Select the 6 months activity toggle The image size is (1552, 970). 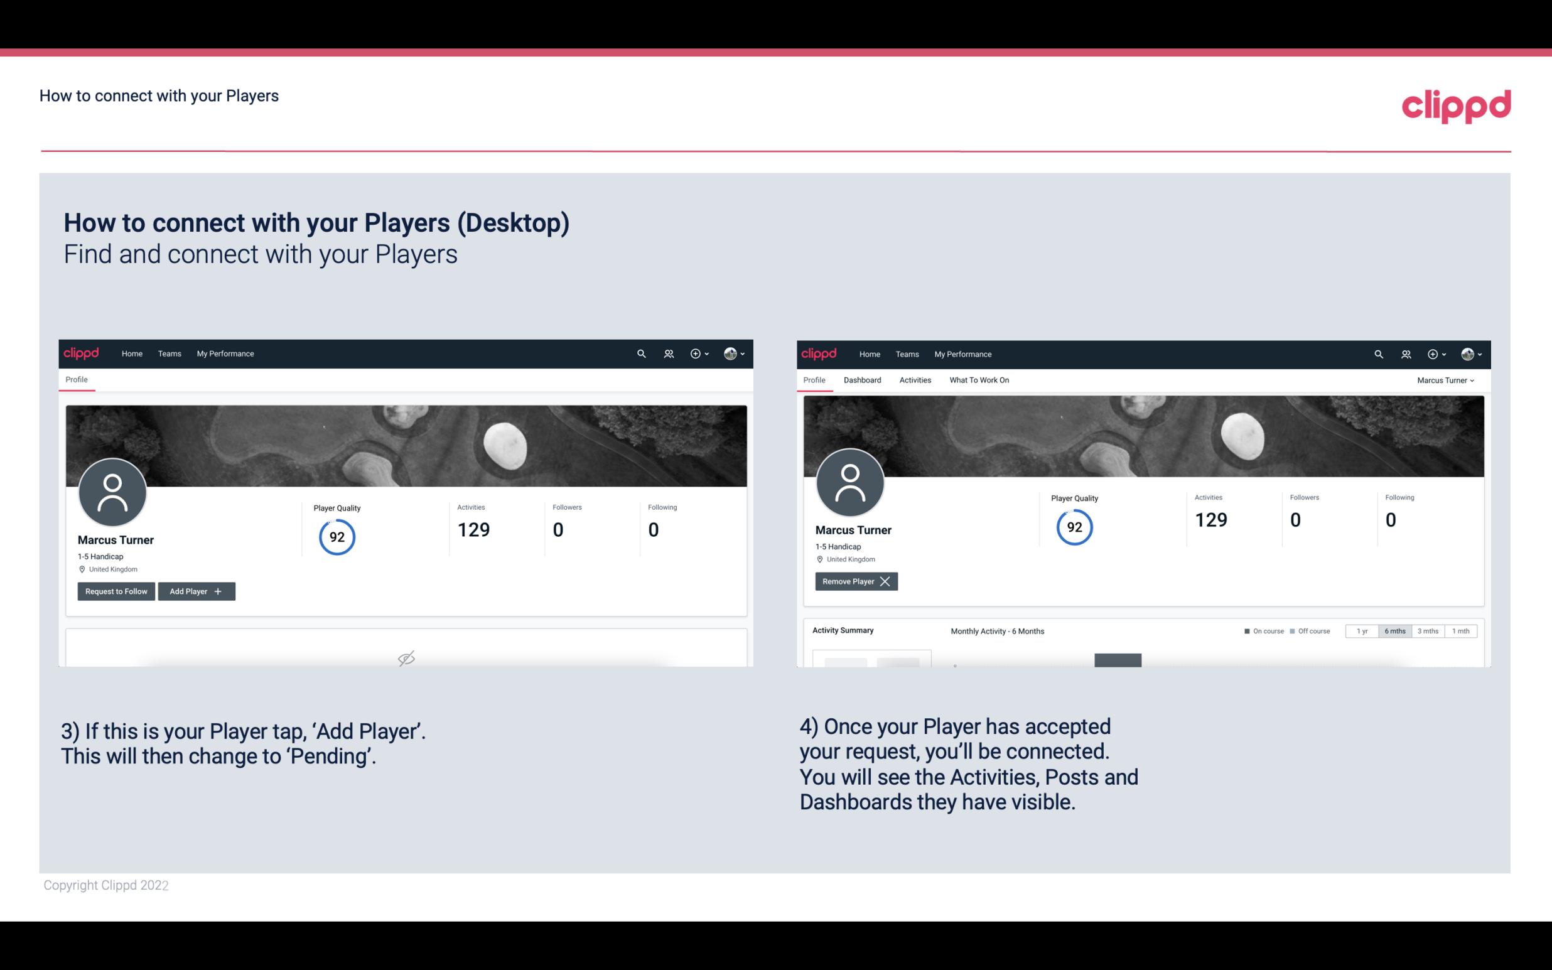[x=1394, y=630]
